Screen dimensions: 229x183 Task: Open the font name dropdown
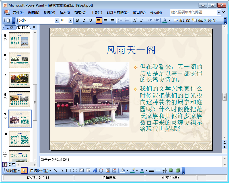pyautogui.click(x=57, y=20)
